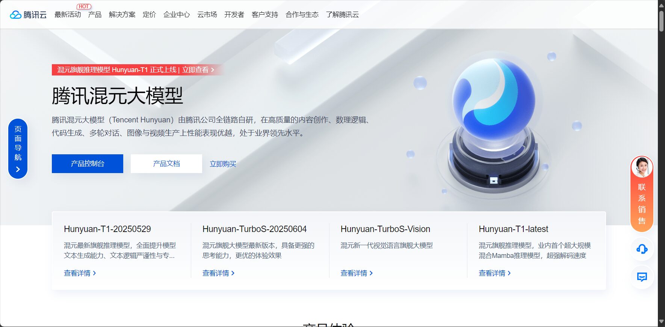The height and width of the screenshot is (327, 665).
Task: Open the 了解腾讯云 menu
Action: pyautogui.click(x=342, y=15)
